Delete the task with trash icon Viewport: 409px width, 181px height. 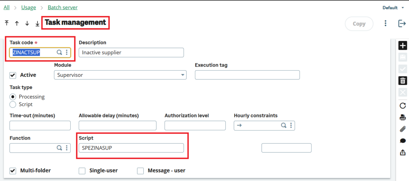click(403, 81)
